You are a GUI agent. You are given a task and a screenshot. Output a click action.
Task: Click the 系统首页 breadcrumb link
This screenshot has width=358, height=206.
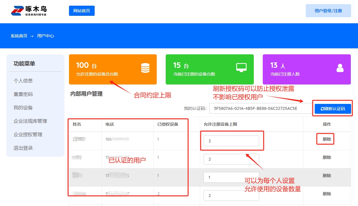[19, 36]
